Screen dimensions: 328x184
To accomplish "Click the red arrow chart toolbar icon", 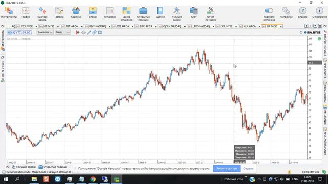I will pyautogui.click(x=77, y=32).
